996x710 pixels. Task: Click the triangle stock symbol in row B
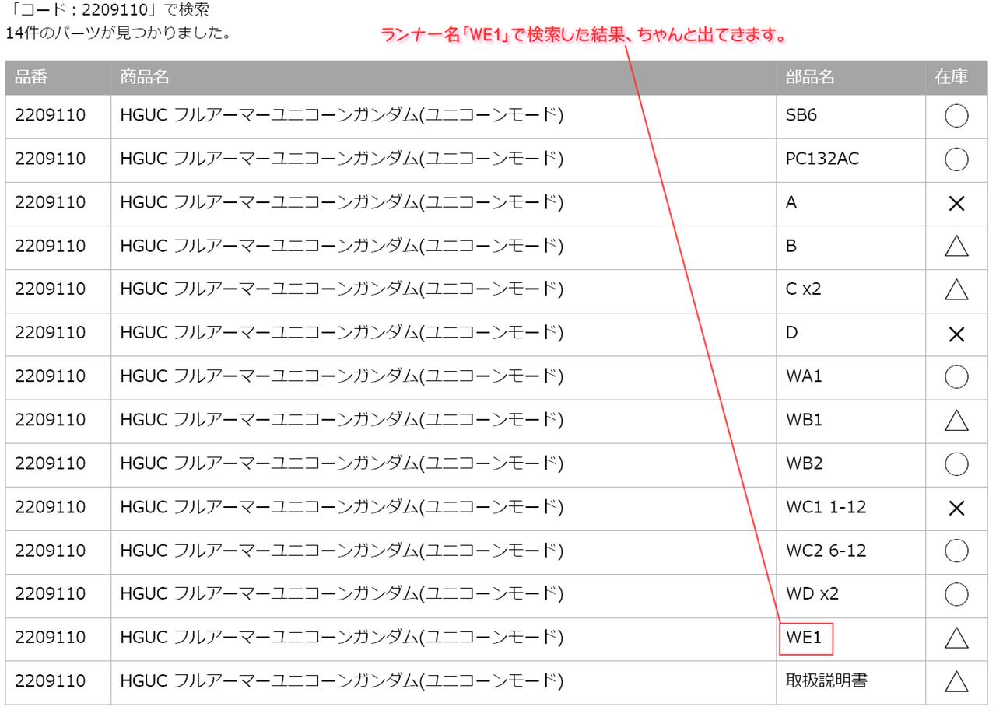tap(956, 247)
